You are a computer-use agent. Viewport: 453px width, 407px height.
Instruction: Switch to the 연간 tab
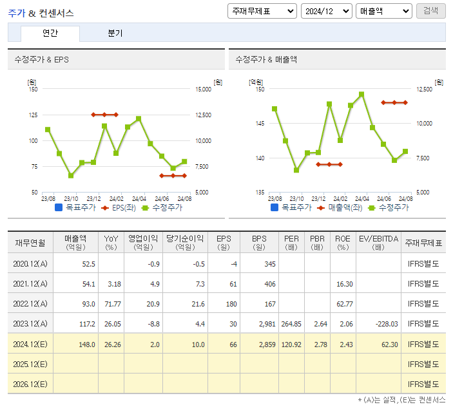[x=50, y=33]
